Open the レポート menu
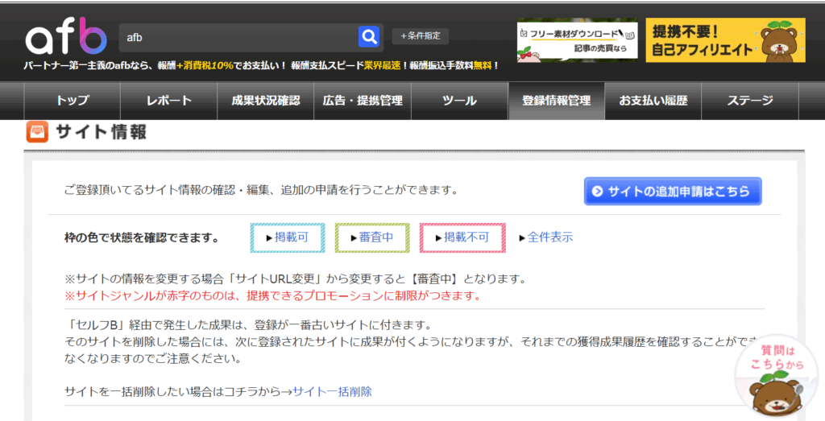Viewport: 825px width, 421px height. click(169, 101)
